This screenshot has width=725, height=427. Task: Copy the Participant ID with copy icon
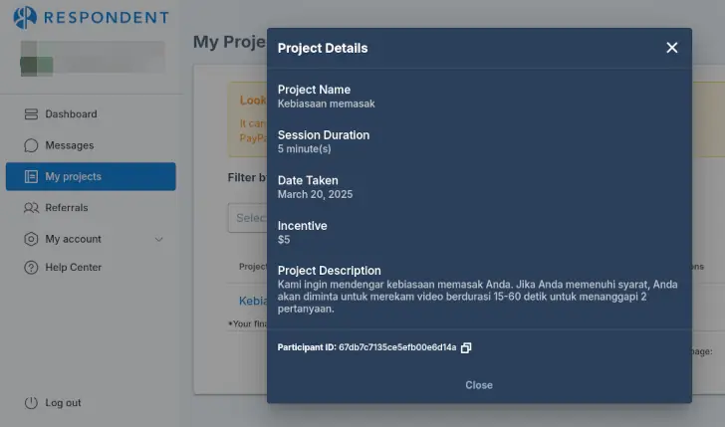click(466, 348)
